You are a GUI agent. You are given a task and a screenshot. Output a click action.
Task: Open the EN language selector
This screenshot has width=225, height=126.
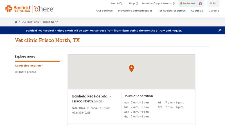[213, 3]
